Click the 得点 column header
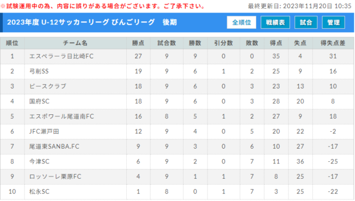Screen dimensions: 355x201 [276, 43]
